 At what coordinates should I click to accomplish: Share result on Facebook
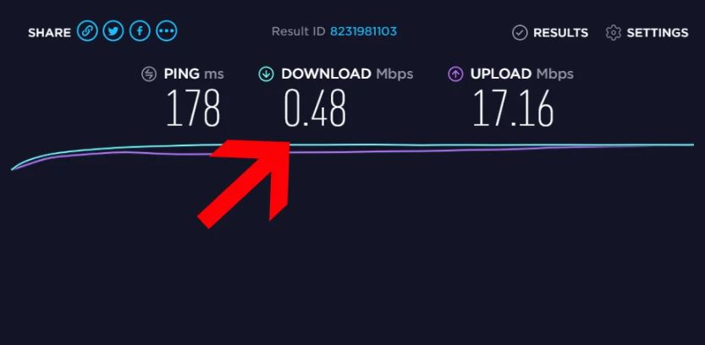point(140,31)
